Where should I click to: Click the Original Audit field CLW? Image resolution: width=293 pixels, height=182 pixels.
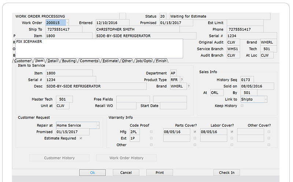coord(233,42)
